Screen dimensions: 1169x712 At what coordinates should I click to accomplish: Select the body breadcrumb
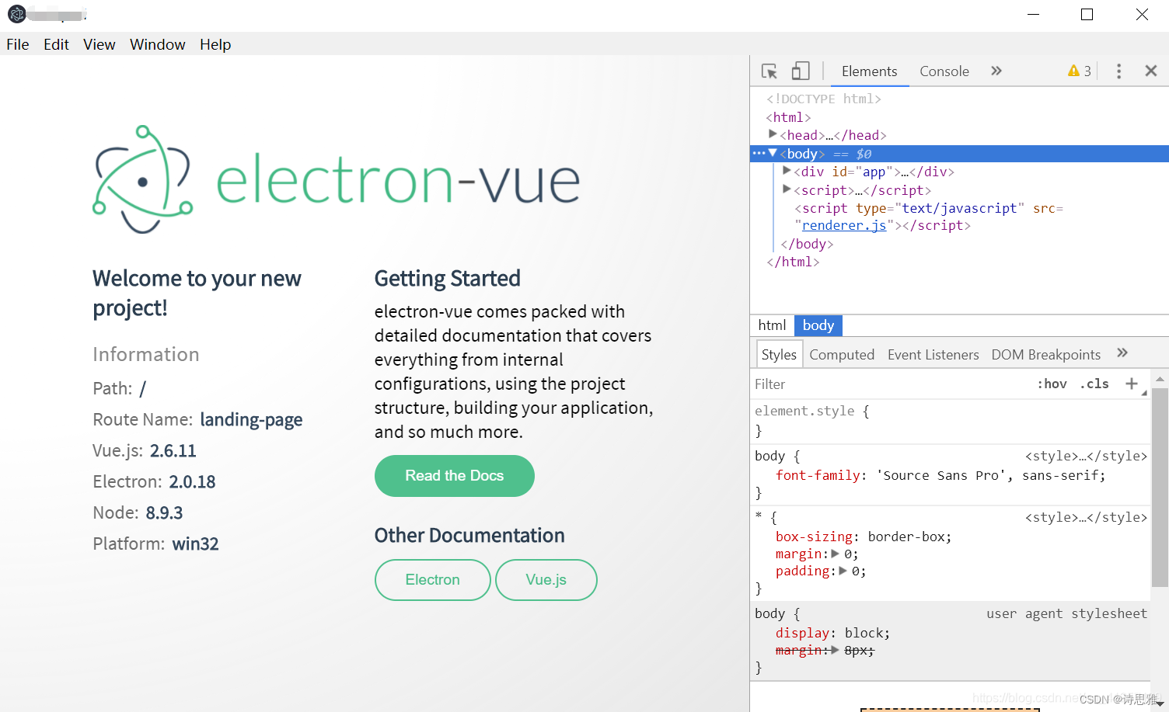click(x=818, y=325)
